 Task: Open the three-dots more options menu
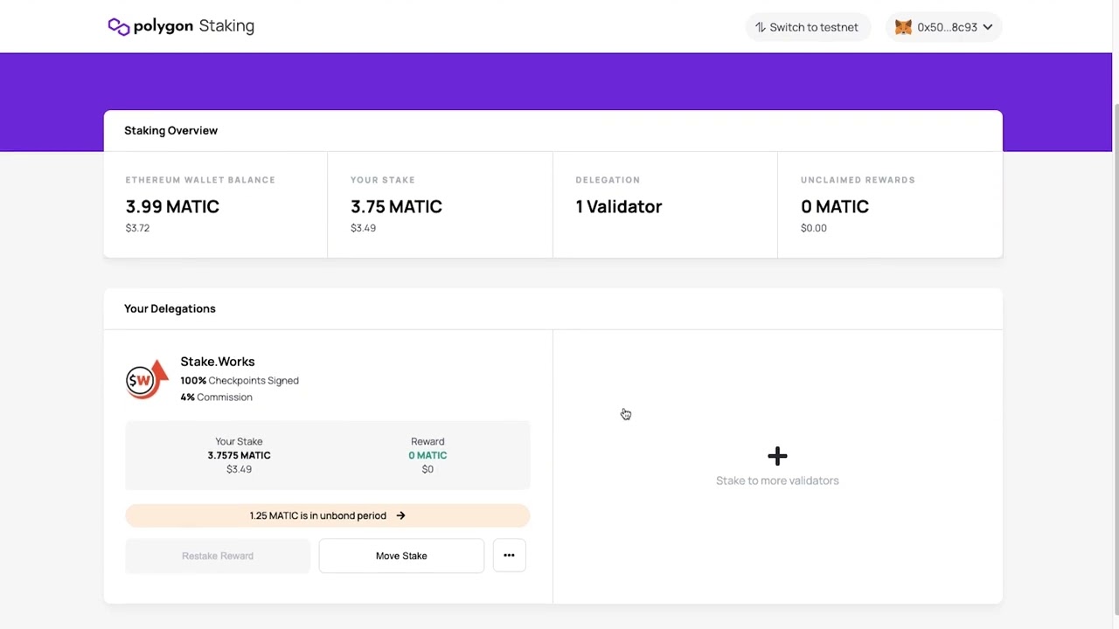click(x=509, y=556)
